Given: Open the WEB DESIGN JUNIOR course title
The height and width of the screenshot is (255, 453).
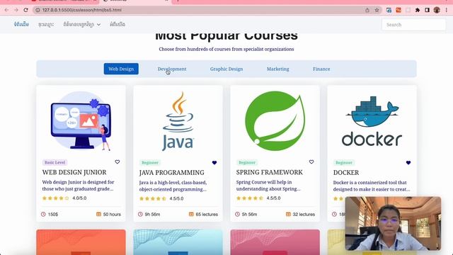Looking at the screenshot, I should click(74, 172).
